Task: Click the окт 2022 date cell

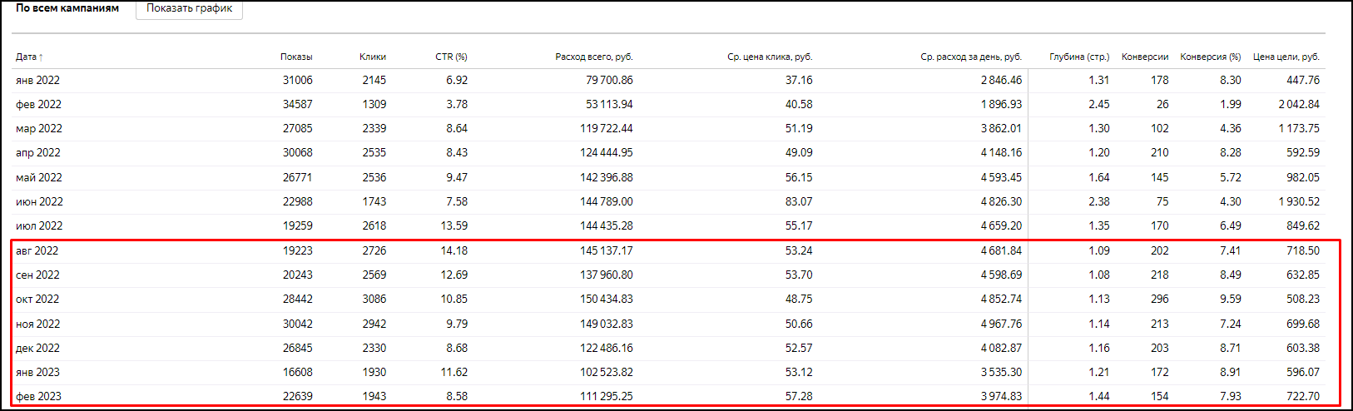Action: 37,300
